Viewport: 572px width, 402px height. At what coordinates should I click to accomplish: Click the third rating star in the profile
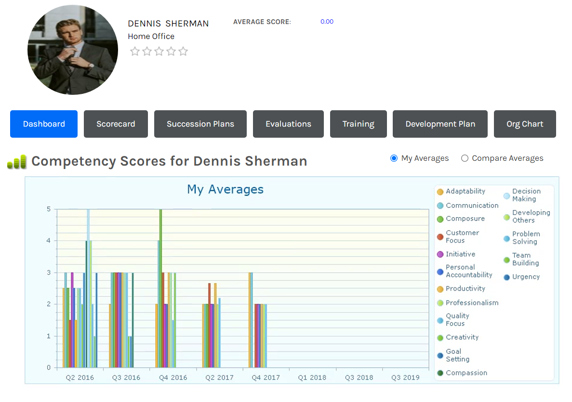159,52
